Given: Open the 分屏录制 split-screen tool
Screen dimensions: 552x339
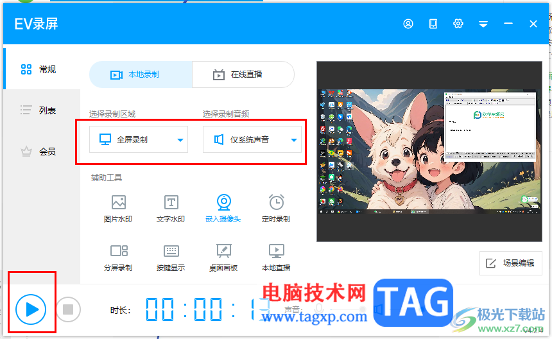Looking at the screenshot, I should pos(118,257).
